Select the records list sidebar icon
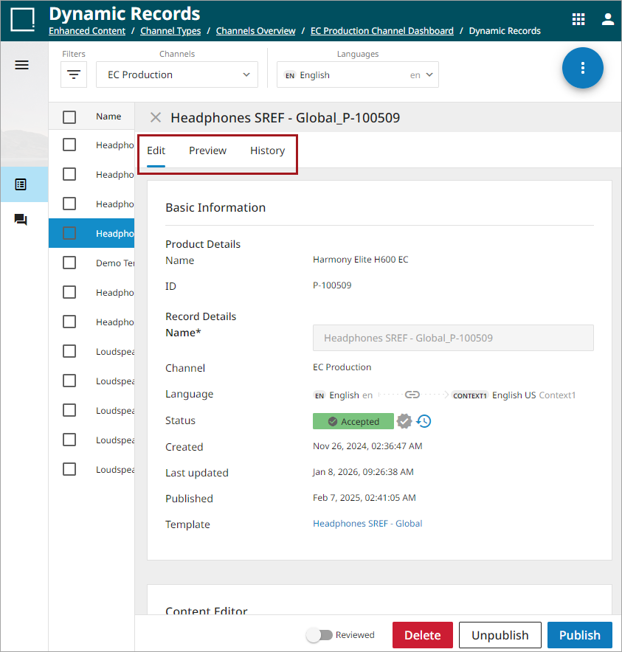622x652 pixels. point(21,184)
